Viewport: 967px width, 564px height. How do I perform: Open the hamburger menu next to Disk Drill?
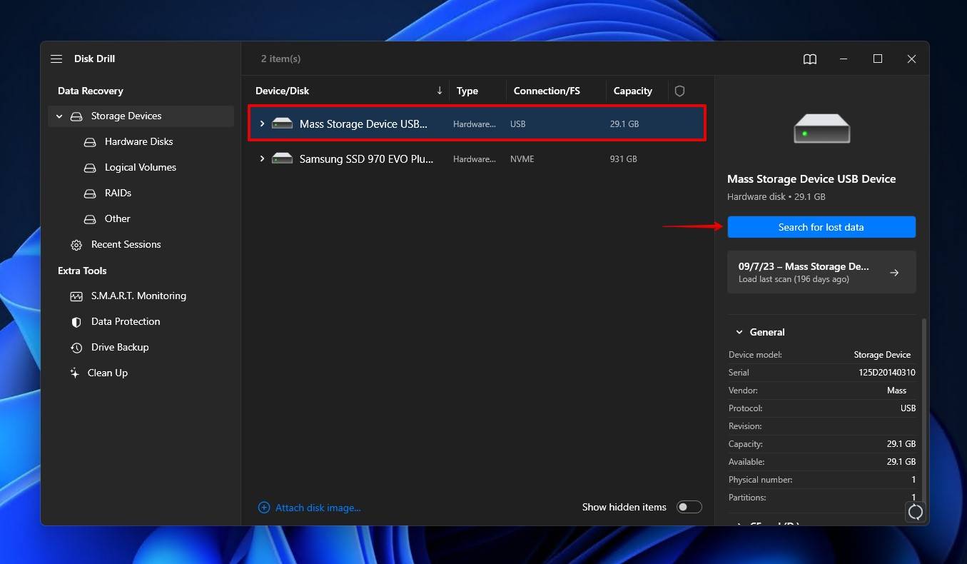click(x=56, y=59)
